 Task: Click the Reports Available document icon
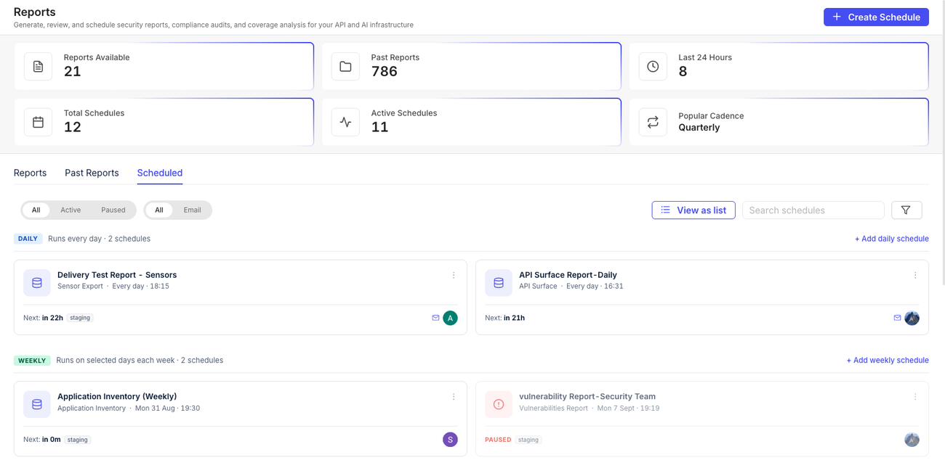pos(38,66)
